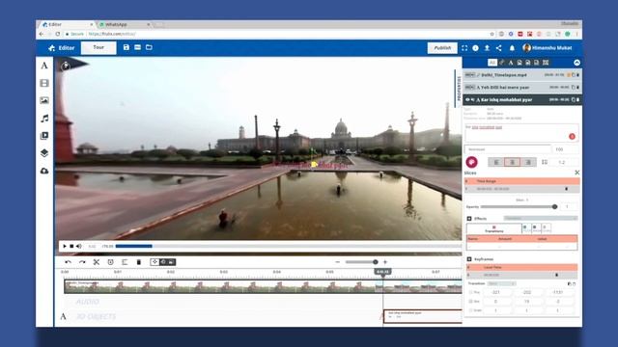618x347 pixels.
Task: Select the Text tool in left sidebar
Action: 44,66
